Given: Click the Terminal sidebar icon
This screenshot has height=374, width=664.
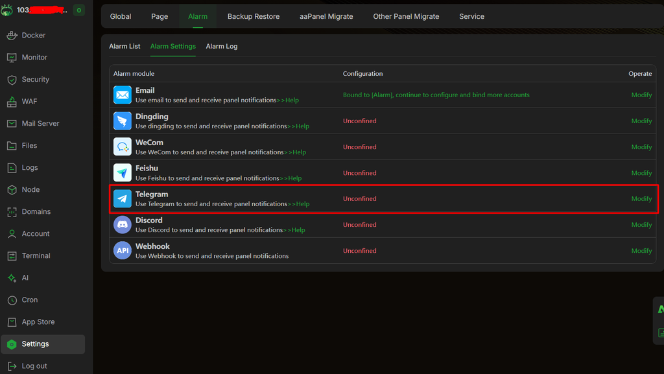Looking at the screenshot, I should [x=12, y=255].
